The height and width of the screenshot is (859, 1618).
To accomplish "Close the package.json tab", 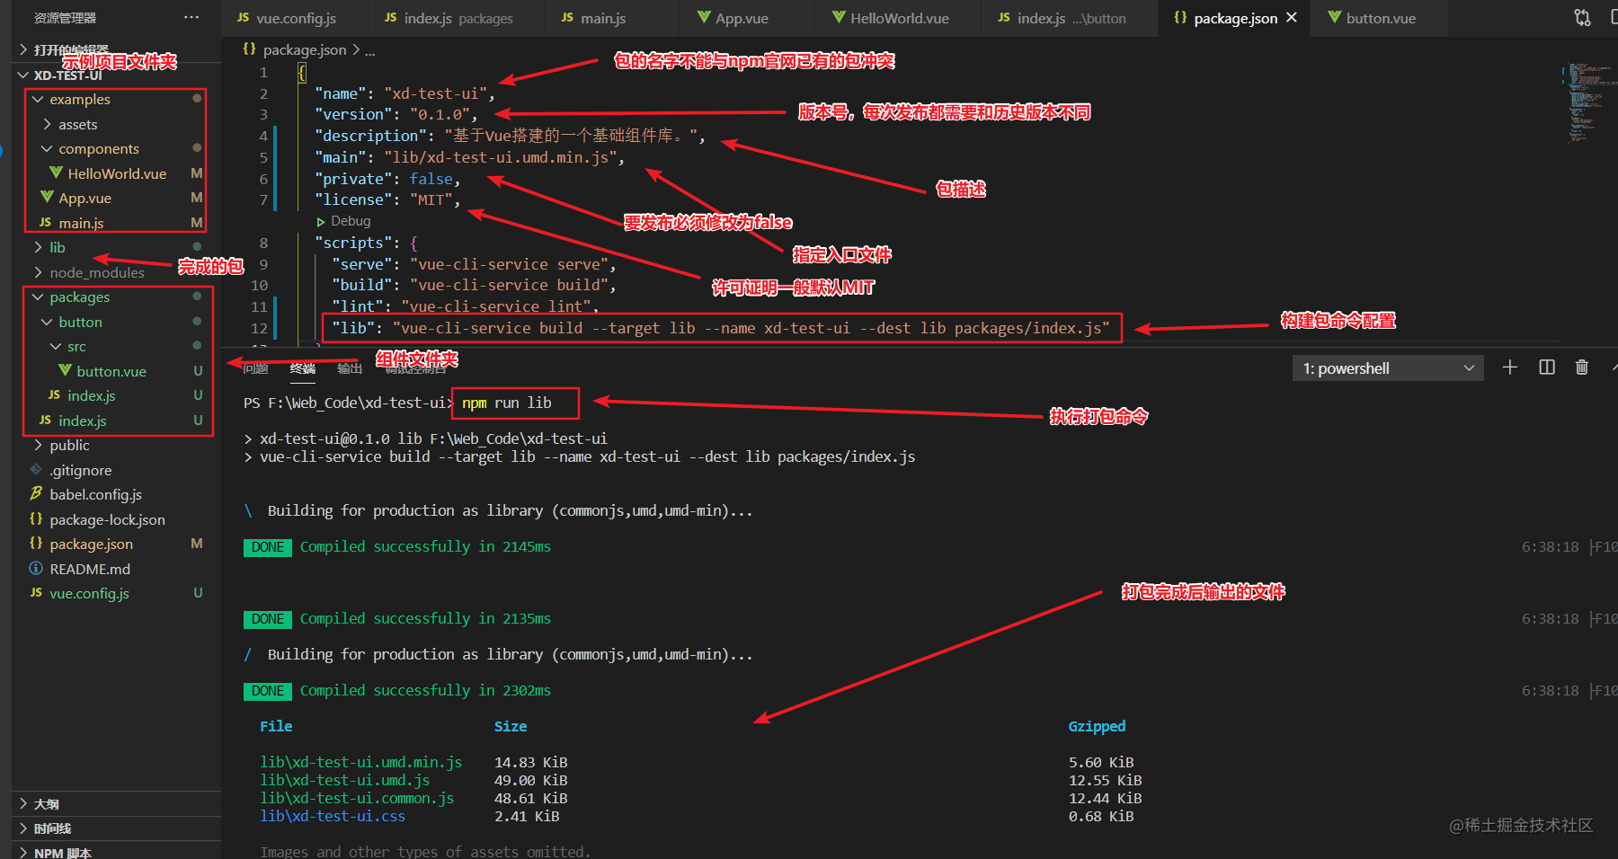I will [1292, 17].
